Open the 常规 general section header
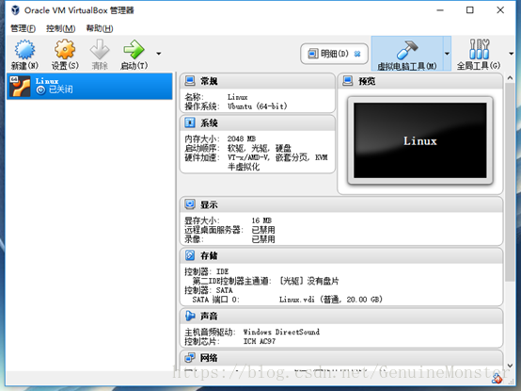Viewport: 521px width, 391px height. 258,81
